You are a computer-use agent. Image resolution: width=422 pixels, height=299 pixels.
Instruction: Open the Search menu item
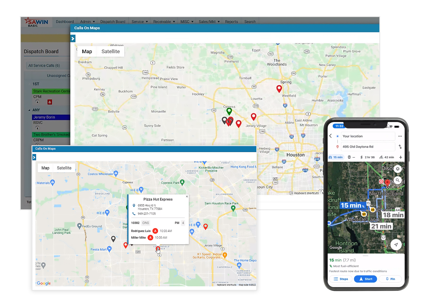point(250,22)
